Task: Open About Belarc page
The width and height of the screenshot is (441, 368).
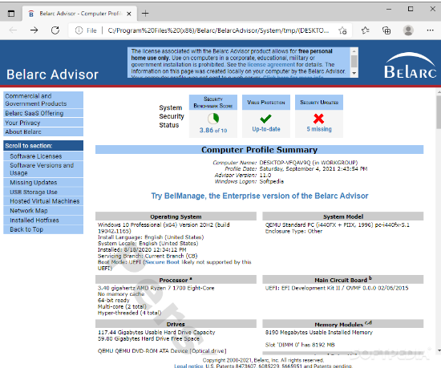Action: [x=43, y=131]
